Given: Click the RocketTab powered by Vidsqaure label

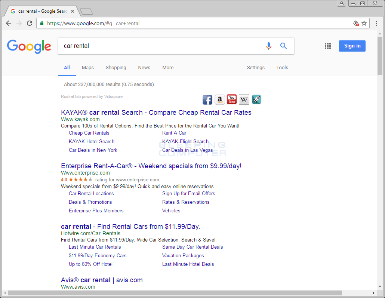Looking at the screenshot, I should 92,96.
